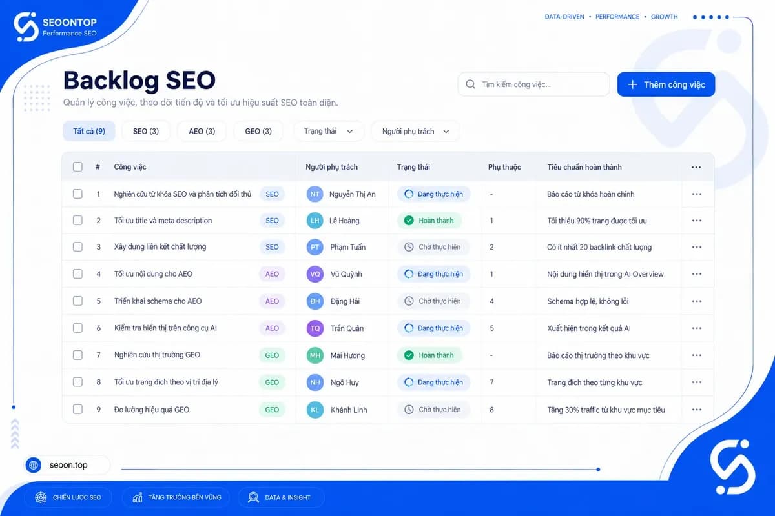Tick checkbox for Đo lường hiệu quả GEO
The image size is (775, 516).
[77, 410]
